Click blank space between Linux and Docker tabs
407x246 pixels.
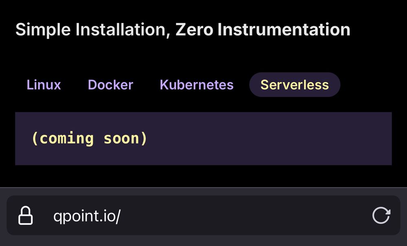coord(74,85)
